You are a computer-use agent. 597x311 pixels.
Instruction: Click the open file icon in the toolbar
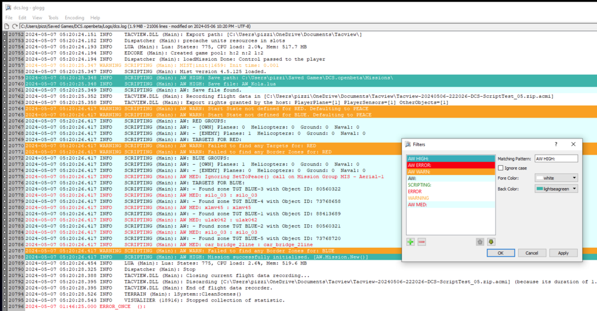[7, 26]
